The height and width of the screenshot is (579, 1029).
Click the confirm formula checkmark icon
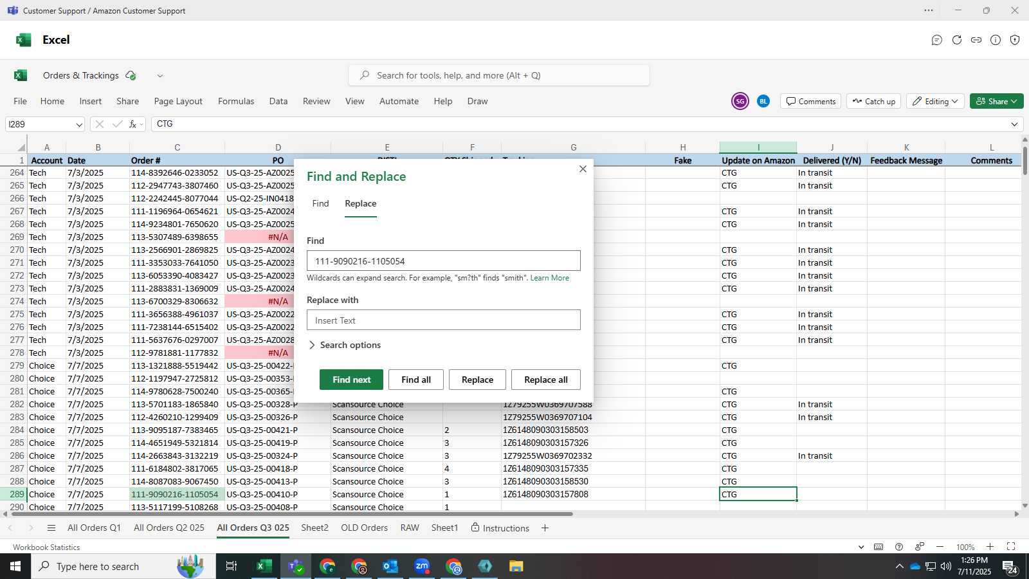coord(117,124)
